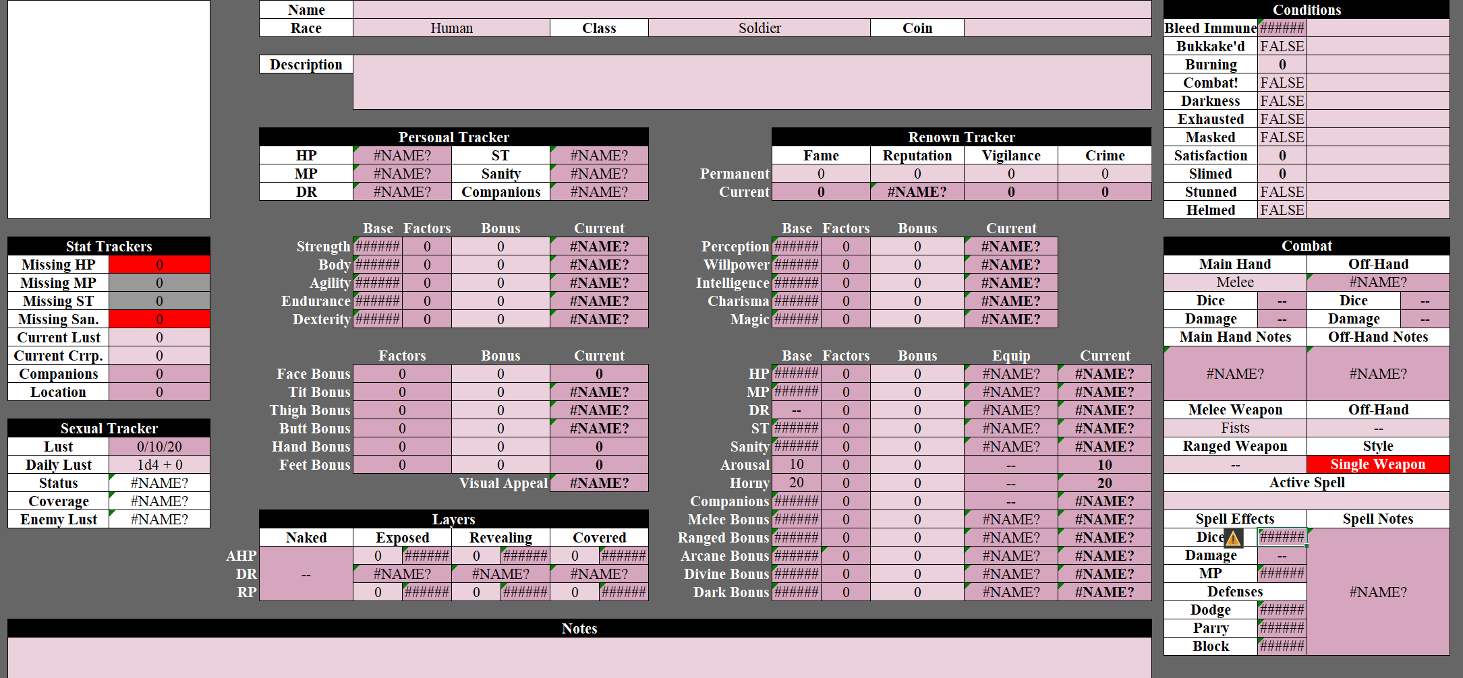Image resolution: width=1463 pixels, height=678 pixels.
Task: Select the Masked condition FALSE cell
Action: (1282, 137)
